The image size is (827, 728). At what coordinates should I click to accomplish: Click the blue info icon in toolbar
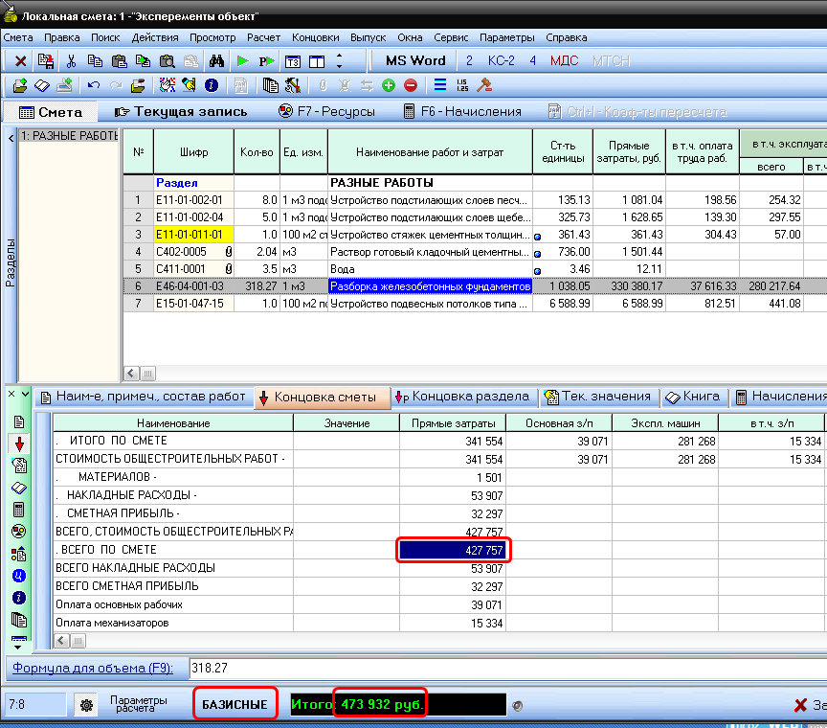pyautogui.click(x=211, y=85)
